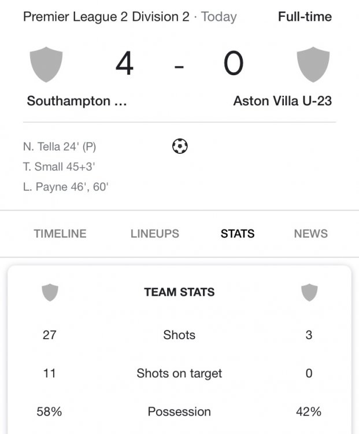The image size is (359, 434).
Task: Click scorer L. Payne 46', 60'
Action: click(66, 187)
